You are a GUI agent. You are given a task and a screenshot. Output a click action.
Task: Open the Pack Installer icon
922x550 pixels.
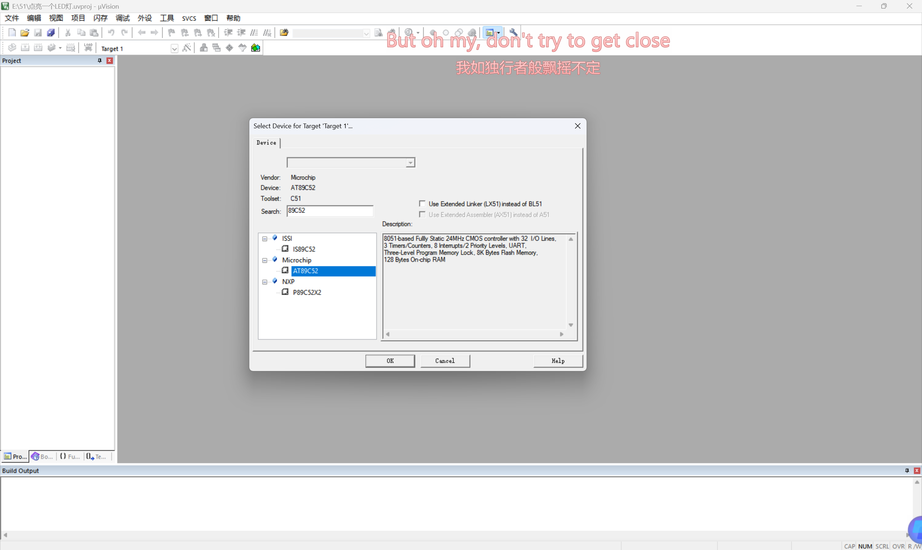[255, 48]
